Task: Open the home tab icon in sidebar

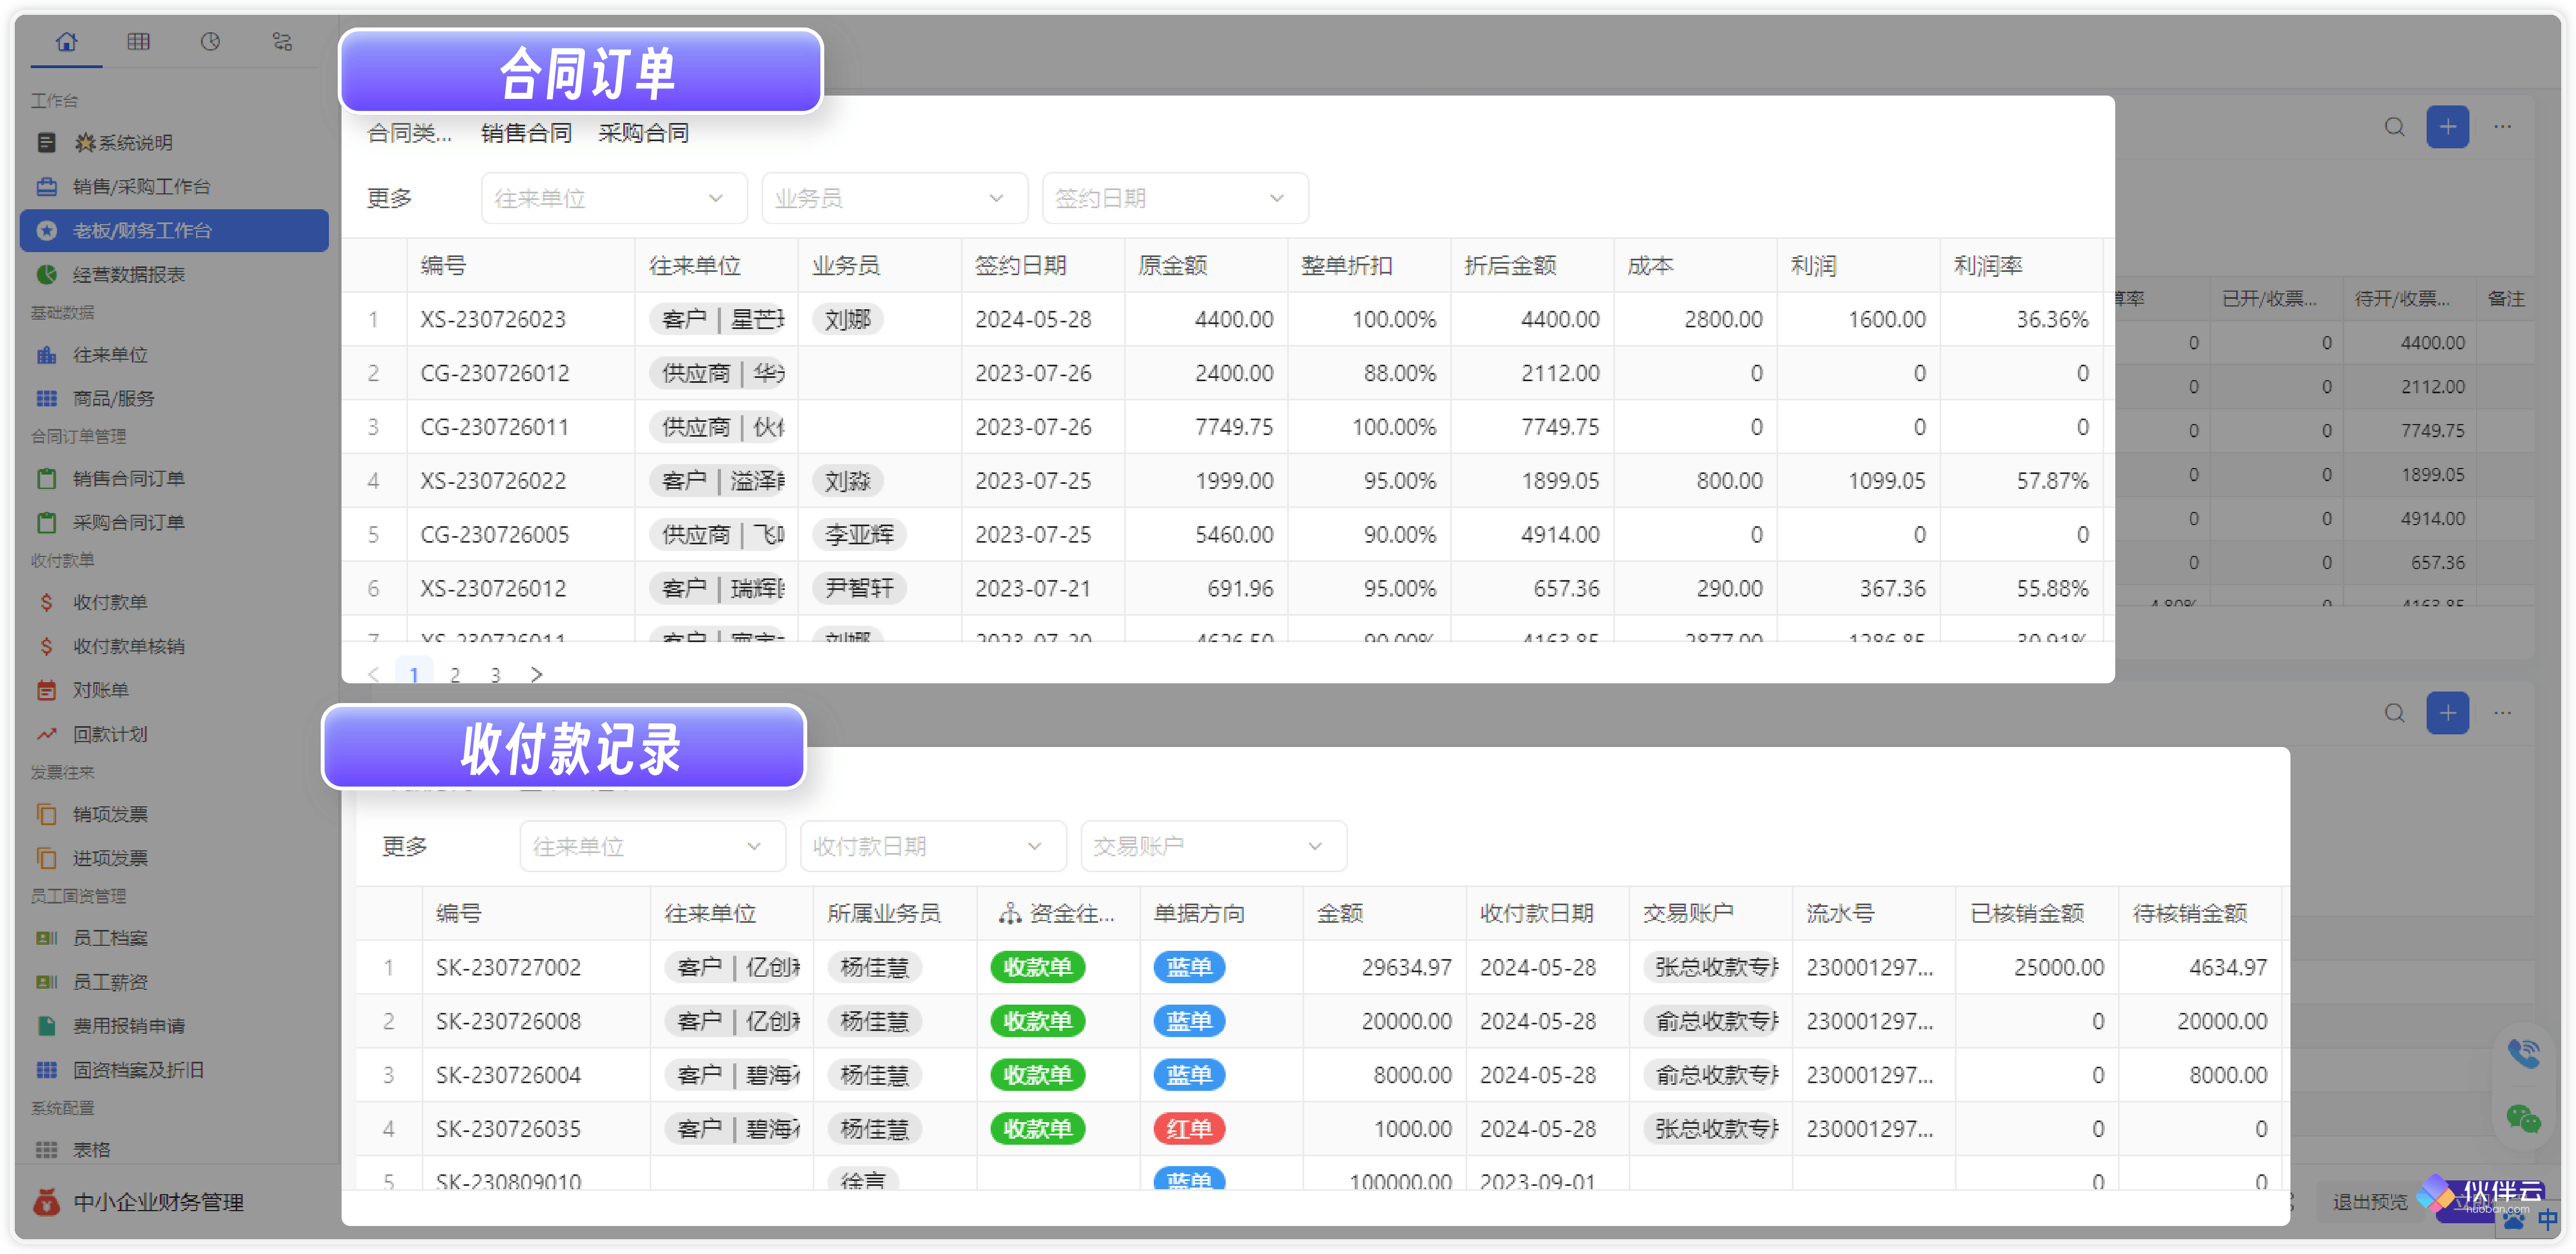Action: coord(66,41)
